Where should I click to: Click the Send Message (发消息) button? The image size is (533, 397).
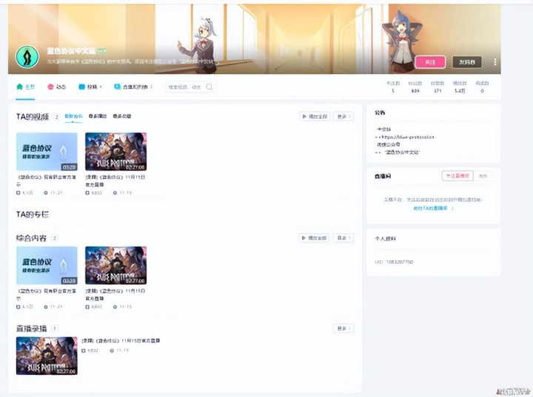pyautogui.click(x=466, y=62)
